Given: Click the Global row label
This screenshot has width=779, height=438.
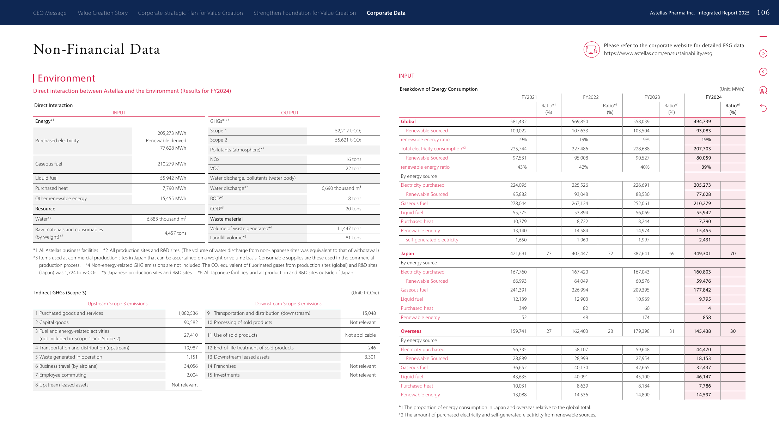Looking at the screenshot, I should [408, 121].
